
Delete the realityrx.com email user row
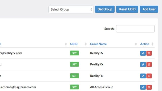click(149, 53)
